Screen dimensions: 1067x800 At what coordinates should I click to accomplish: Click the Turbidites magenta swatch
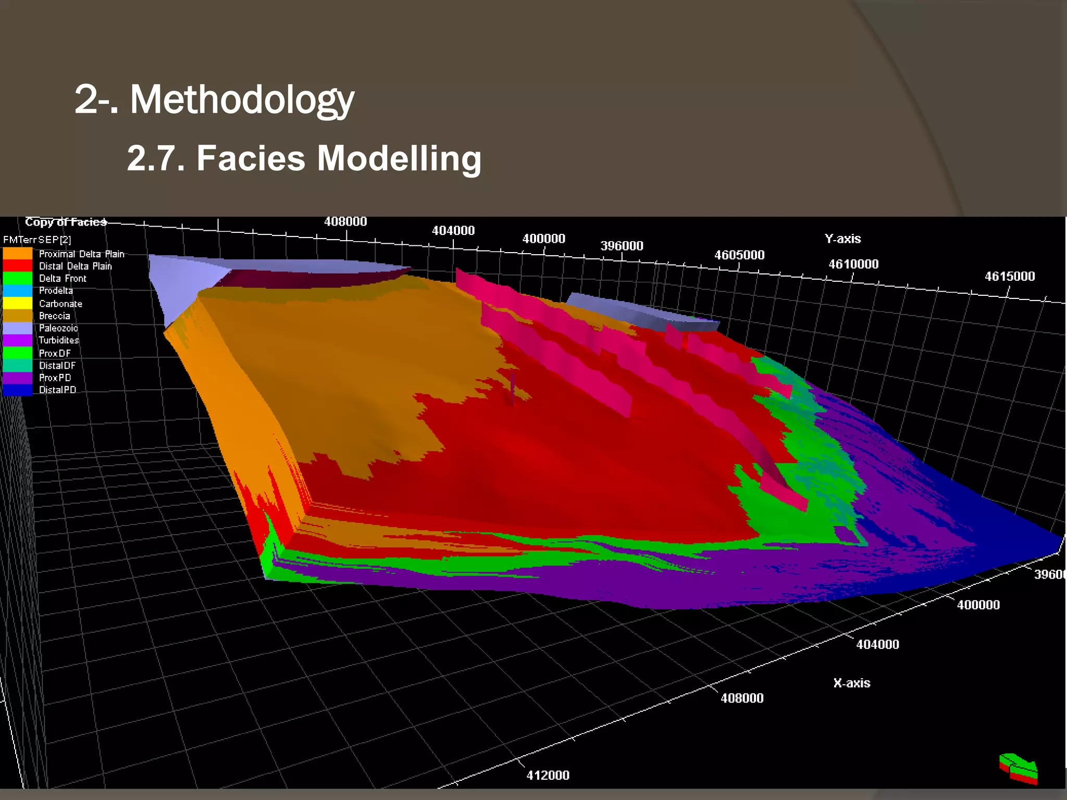18,340
